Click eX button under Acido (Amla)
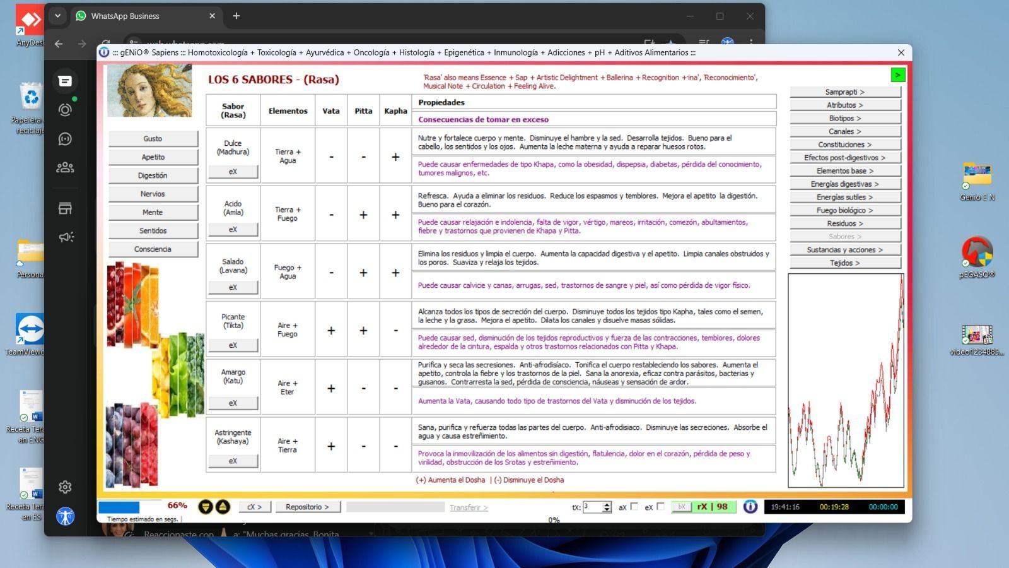 point(233,230)
